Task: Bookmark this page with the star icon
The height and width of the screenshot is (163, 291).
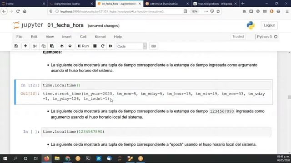Action: [218, 11]
